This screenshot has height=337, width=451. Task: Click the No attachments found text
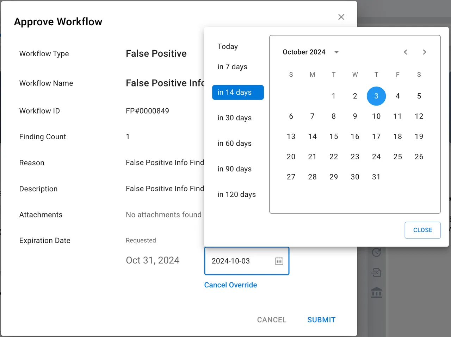pos(163,215)
